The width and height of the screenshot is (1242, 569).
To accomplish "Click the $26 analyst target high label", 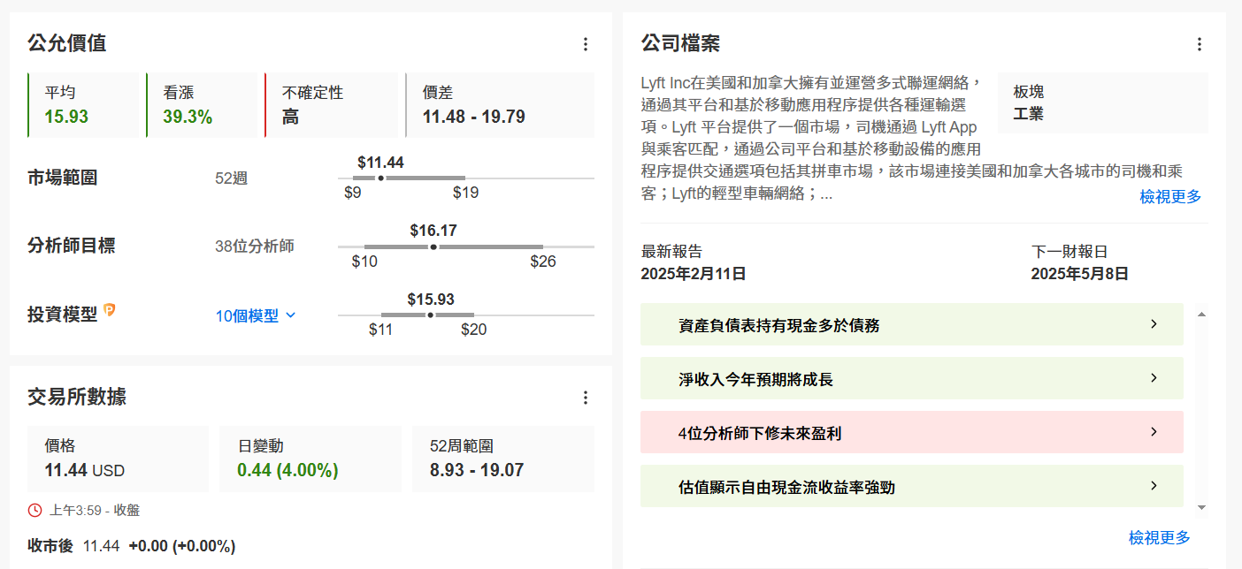I will coord(543,262).
